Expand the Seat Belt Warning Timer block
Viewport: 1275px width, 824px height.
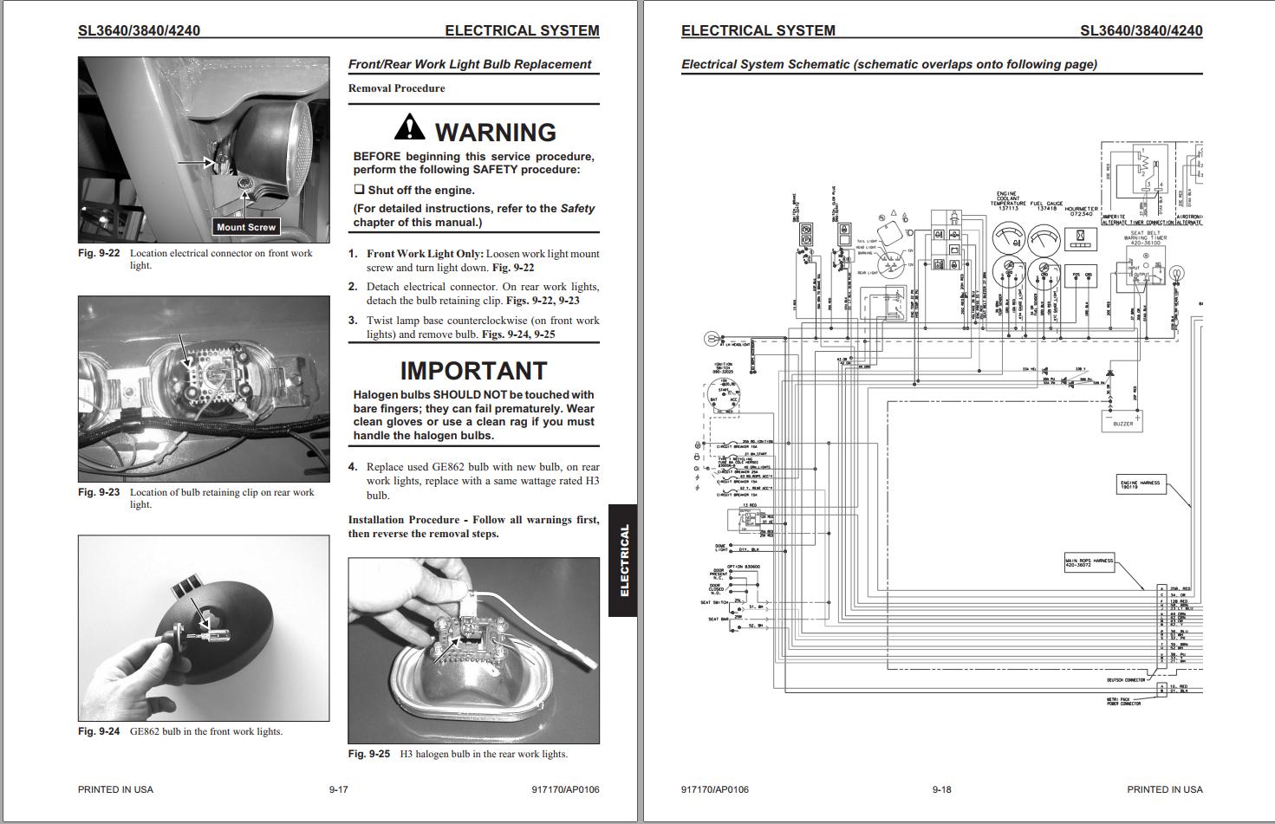click(x=1146, y=266)
